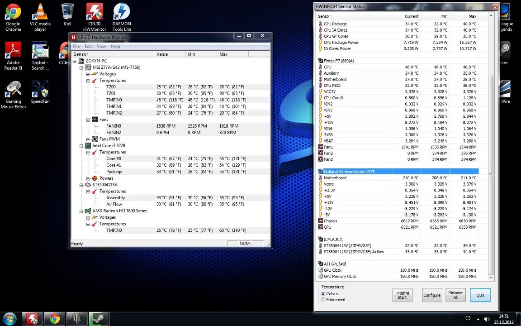The image size is (521, 326).
Task: Select the Core #0 temperature row
Action: 188,158
